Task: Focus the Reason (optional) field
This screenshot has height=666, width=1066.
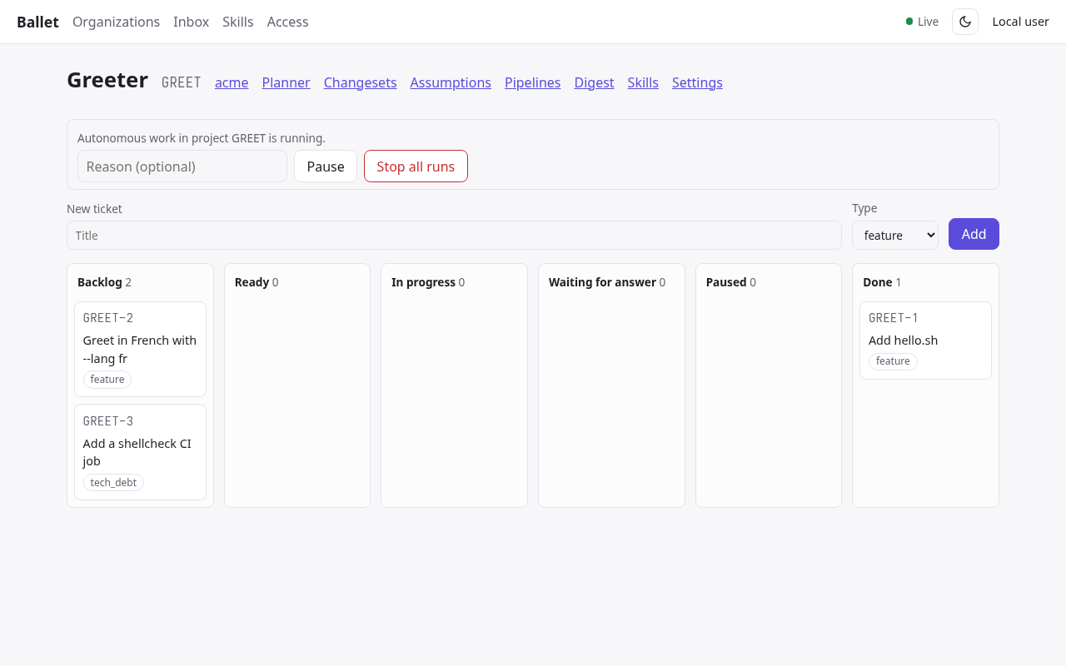Action: pyautogui.click(x=182, y=166)
